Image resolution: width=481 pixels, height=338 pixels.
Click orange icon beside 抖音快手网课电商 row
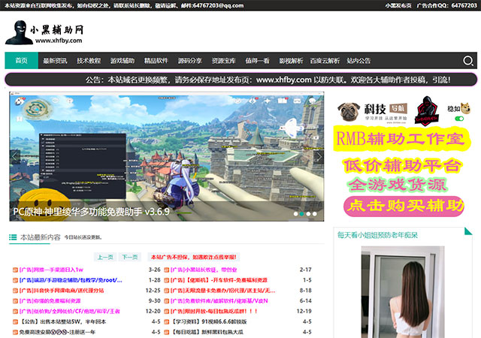point(15,291)
